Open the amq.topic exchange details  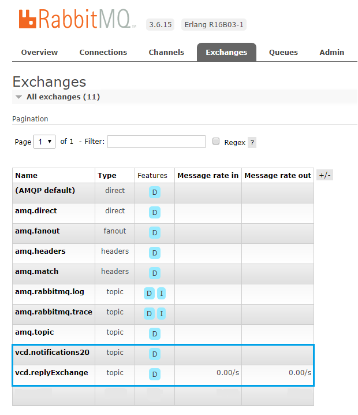34,332
